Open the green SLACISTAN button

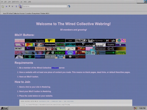tap(121, 53)
